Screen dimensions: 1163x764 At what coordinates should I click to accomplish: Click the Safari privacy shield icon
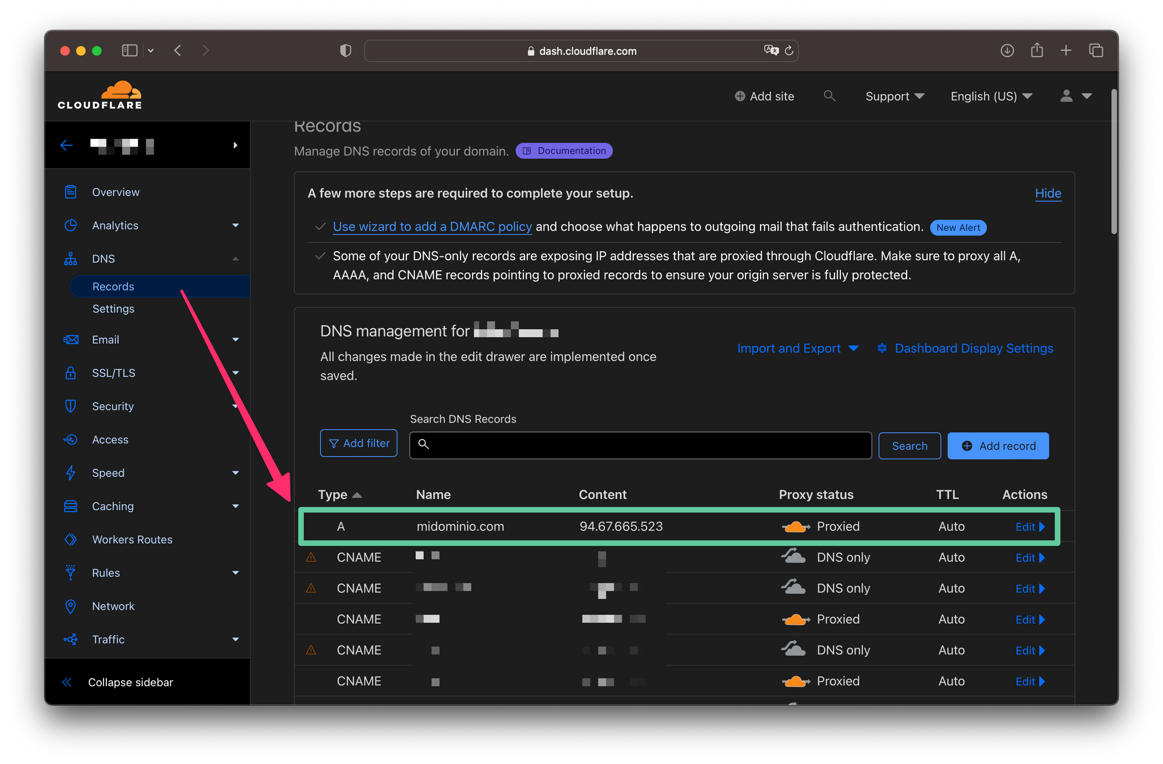click(345, 51)
